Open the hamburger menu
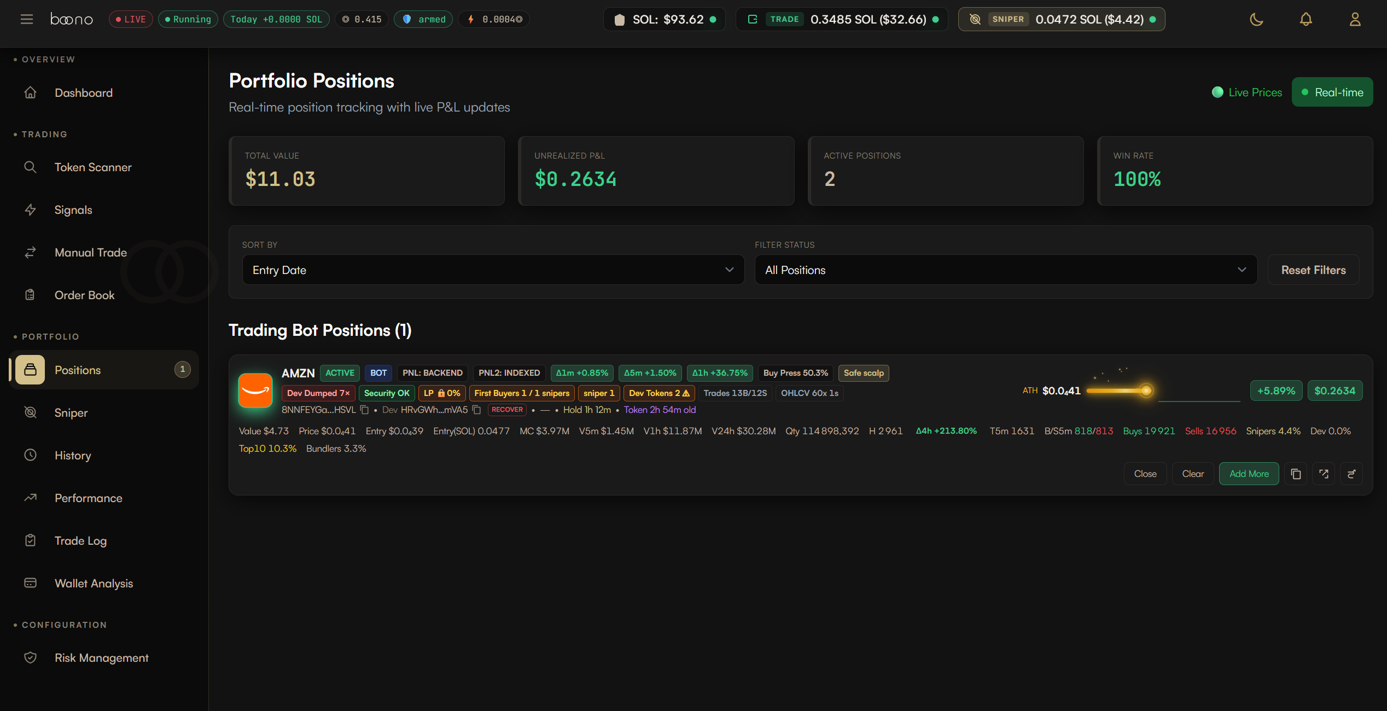Screen dimensions: 1387x711 27,19
